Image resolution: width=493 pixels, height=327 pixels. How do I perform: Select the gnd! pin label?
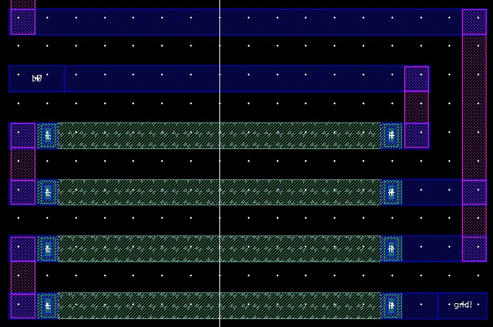[463, 305]
